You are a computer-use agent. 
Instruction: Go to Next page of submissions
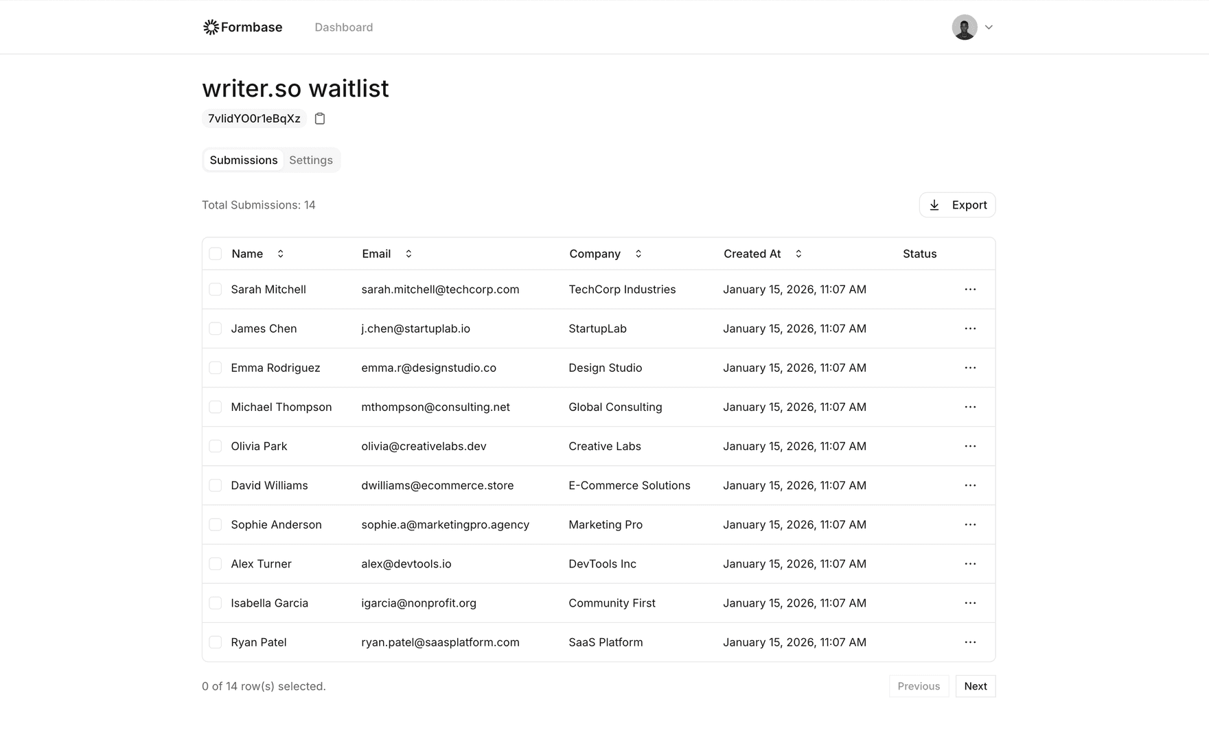click(x=975, y=686)
